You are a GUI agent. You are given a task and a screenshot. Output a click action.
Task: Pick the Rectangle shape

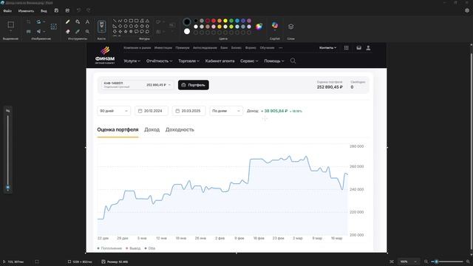[131, 21]
